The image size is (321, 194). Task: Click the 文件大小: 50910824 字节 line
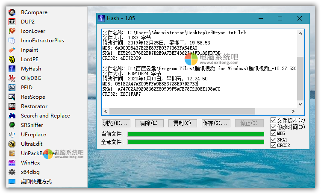[x=132, y=73]
